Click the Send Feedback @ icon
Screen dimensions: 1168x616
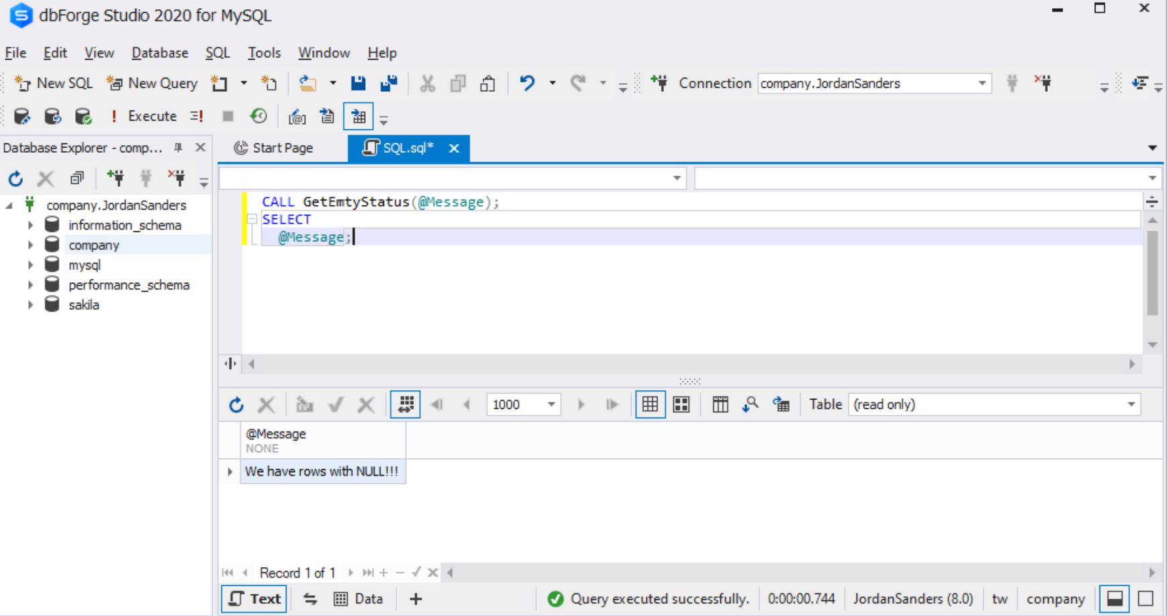(x=297, y=116)
